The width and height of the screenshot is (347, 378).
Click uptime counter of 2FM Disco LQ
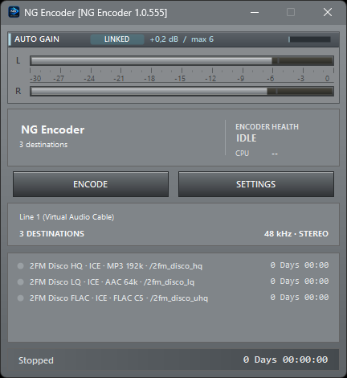300,281
